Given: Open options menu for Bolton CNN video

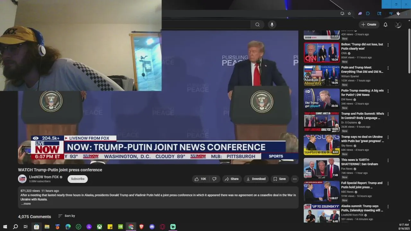Looking at the screenshot, I should (x=388, y=45).
